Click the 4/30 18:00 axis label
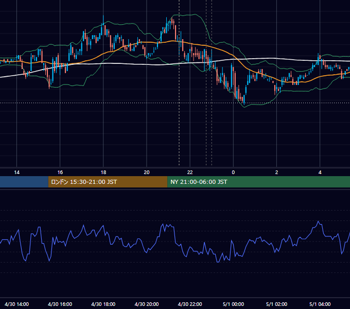This screenshot has width=350, height=309. [x=103, y=304]
